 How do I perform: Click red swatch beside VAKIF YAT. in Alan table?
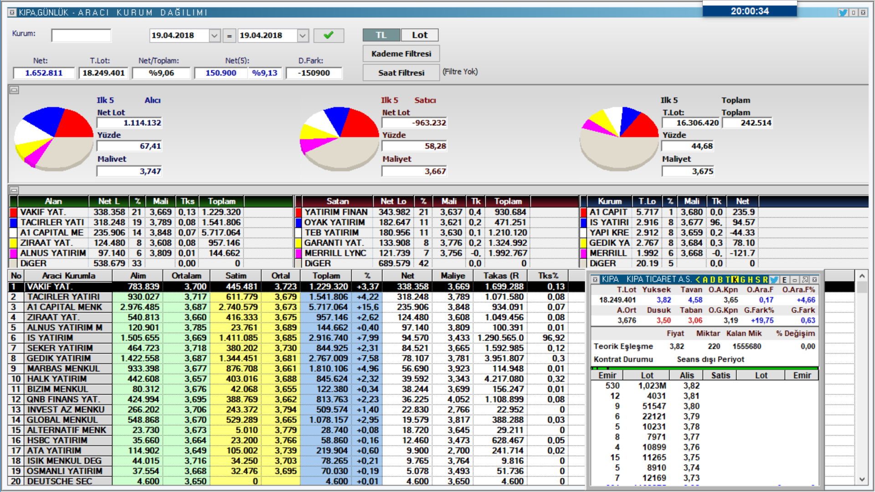point(13,212)
